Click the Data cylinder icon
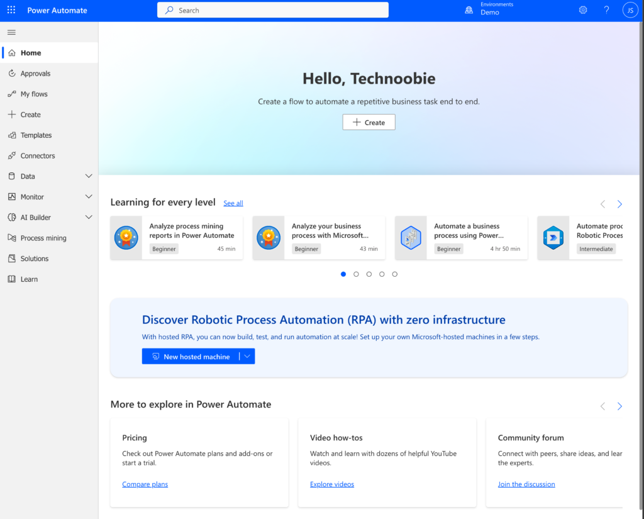This screenshot has width=644, height=519. [12, 176]
